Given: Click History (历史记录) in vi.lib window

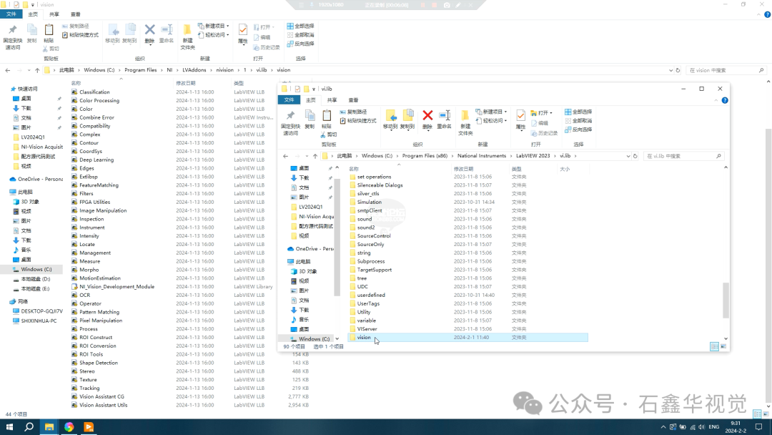Looking at the screenshot, I should 544,134.
